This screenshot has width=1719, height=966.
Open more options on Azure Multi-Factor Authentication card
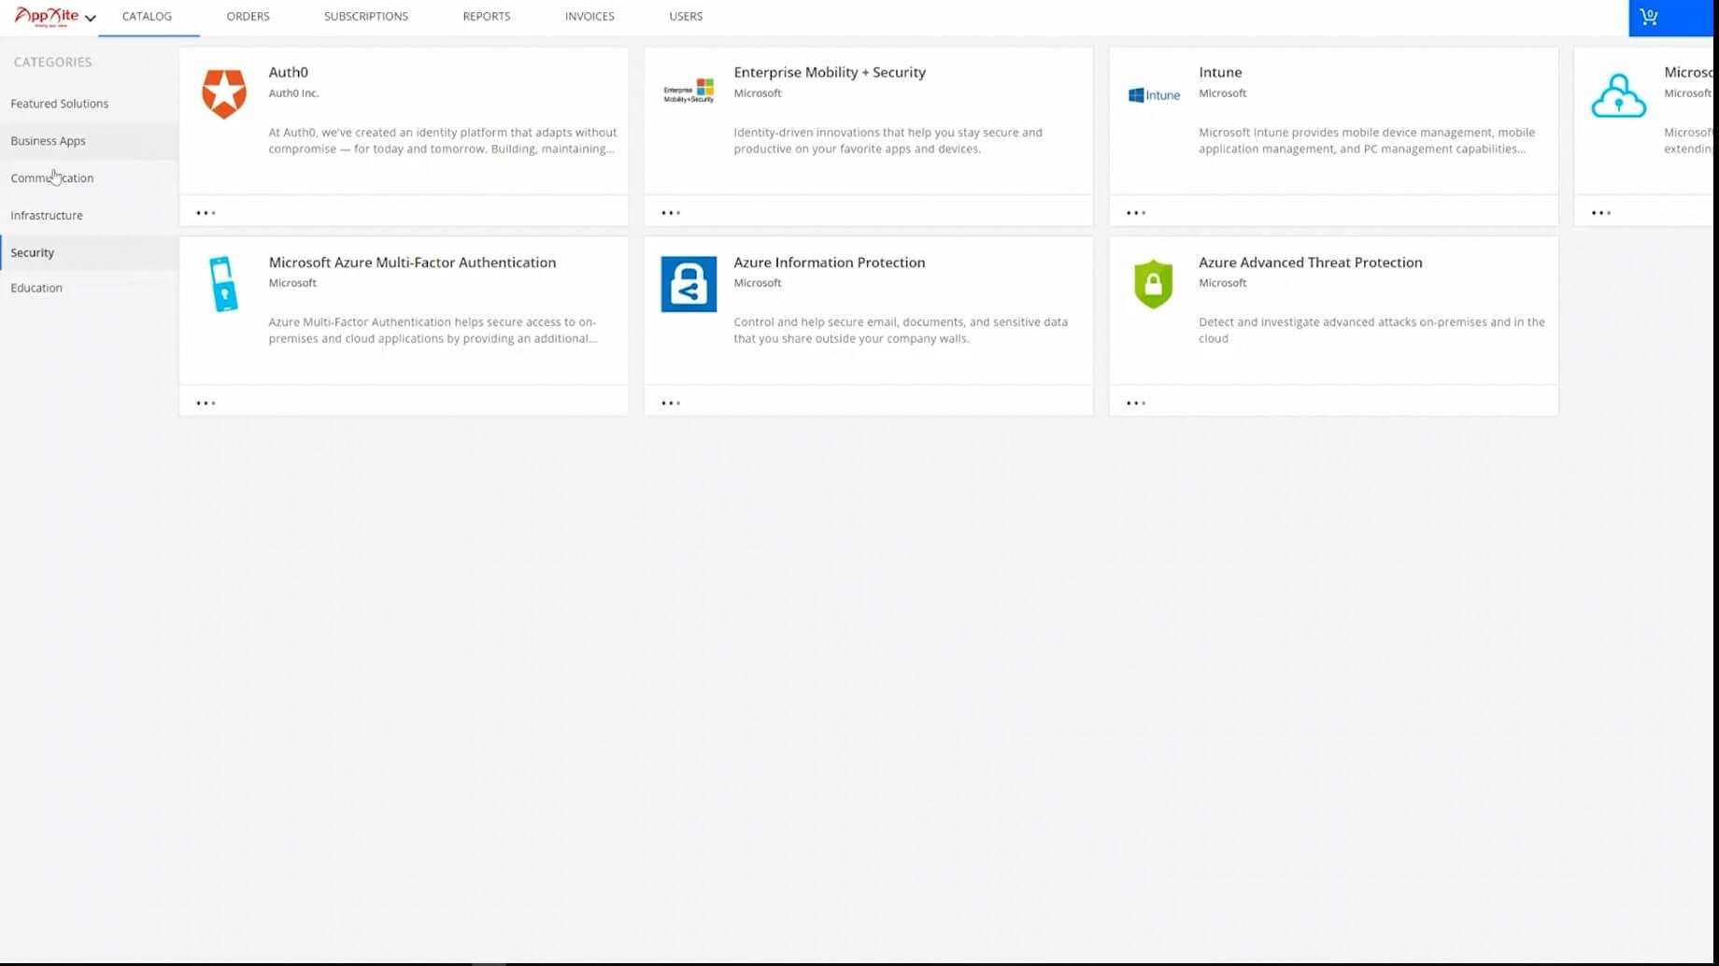[x=206, y=404]
